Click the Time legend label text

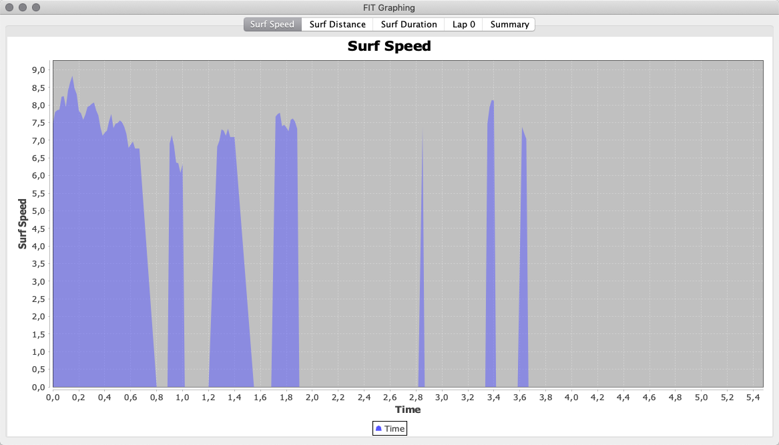click(x=395, y=428)
